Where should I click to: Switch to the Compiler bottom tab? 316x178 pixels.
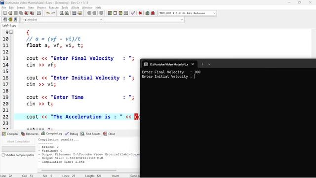10,134
